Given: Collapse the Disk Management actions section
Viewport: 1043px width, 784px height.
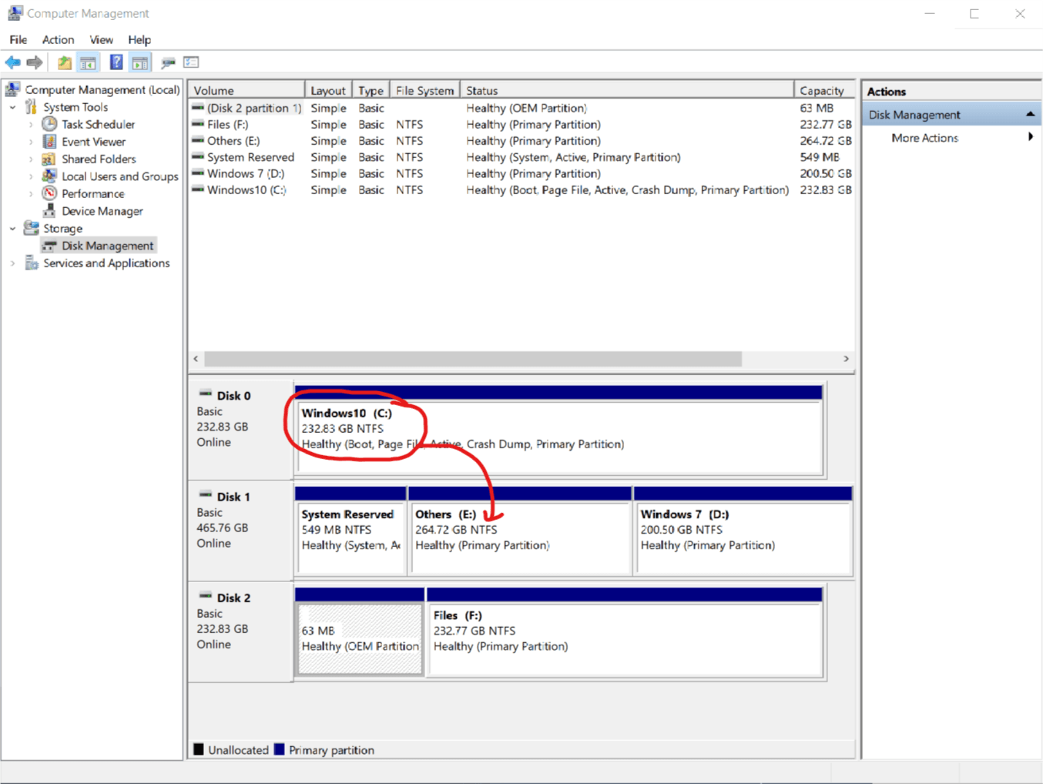Looking at the screenshot, I should tap(1030, 115).
